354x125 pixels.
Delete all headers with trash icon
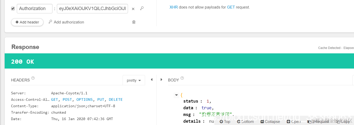click(134, 22)
